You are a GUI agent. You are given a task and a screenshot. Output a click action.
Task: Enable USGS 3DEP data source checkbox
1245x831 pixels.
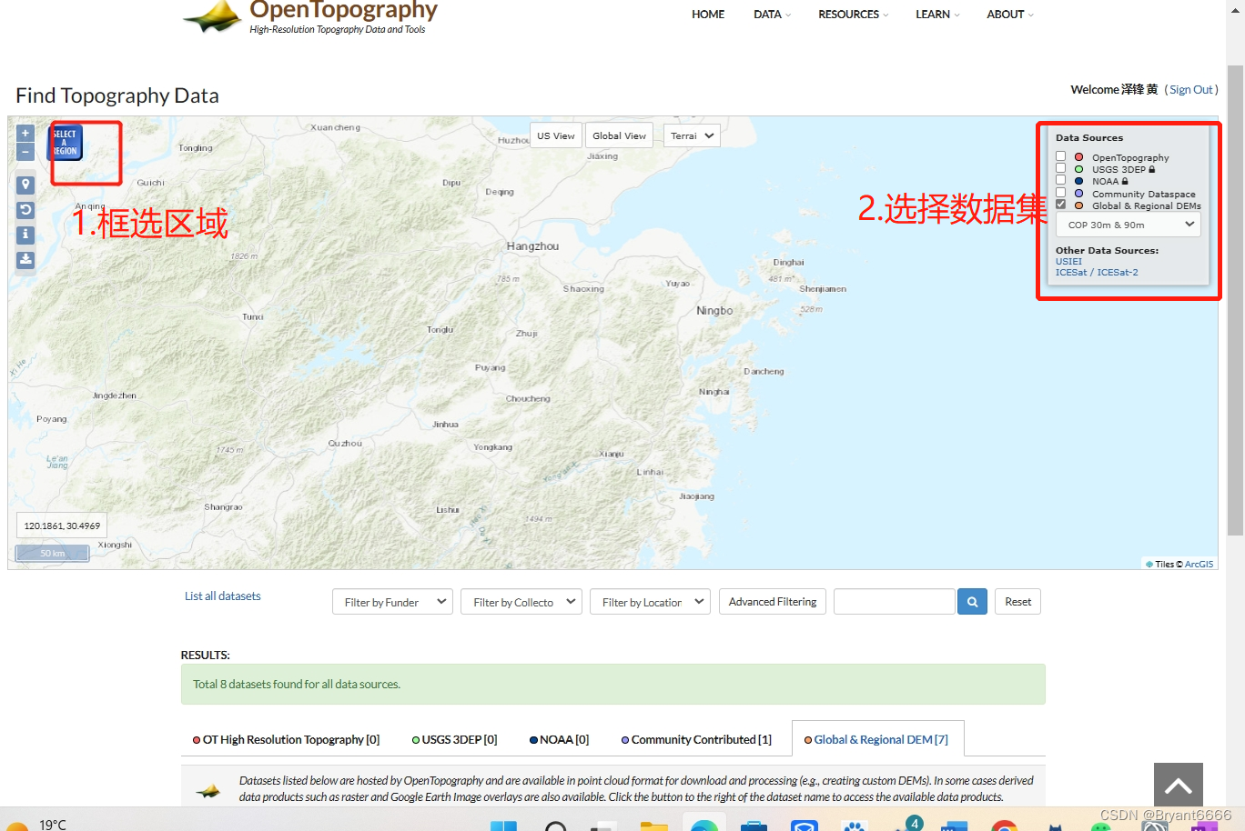1060,168
